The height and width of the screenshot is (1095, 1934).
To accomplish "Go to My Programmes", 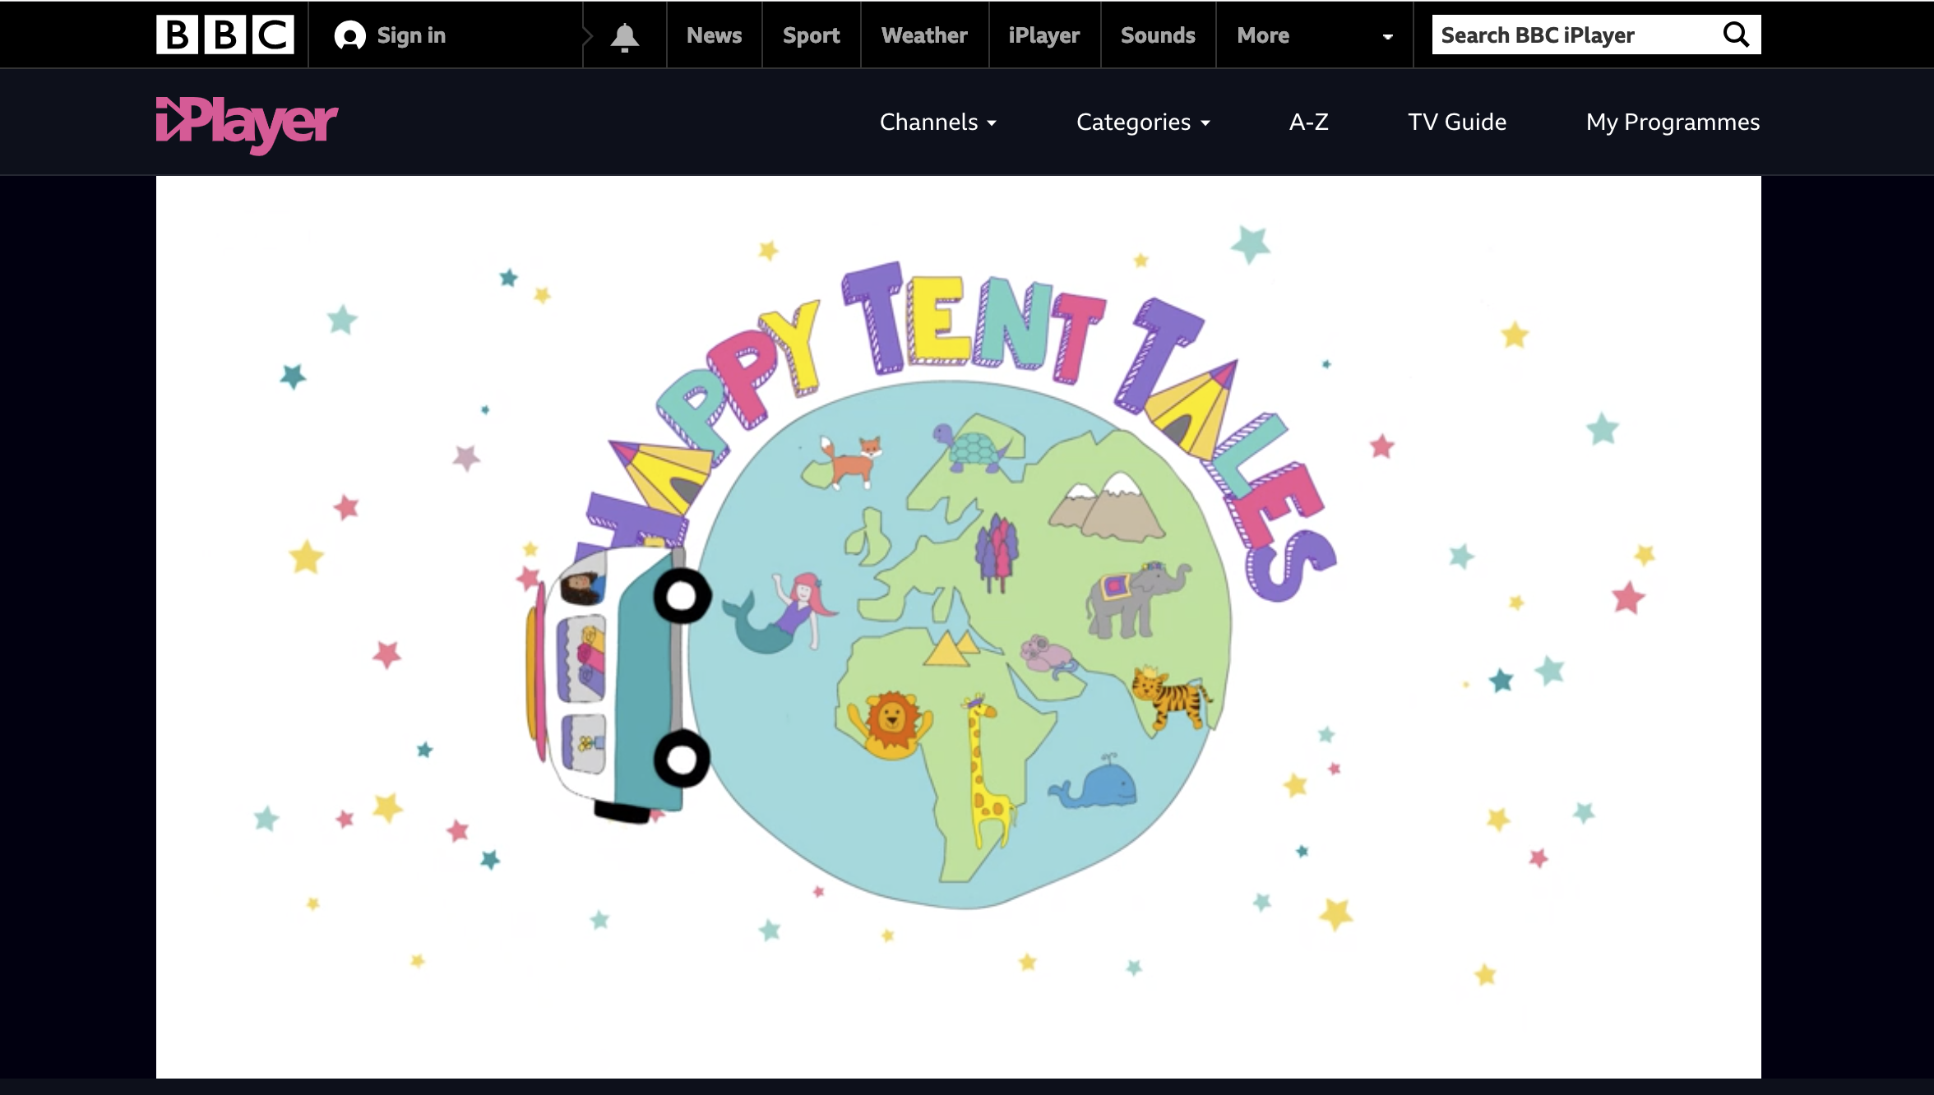I will pyautogui.click(x=1673, y=122).
